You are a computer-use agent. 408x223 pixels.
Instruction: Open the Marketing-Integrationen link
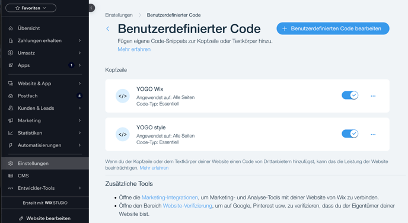tap(170, 197)
